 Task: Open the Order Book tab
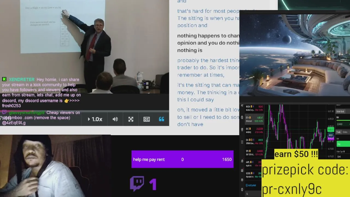click(x=340, y=111)
